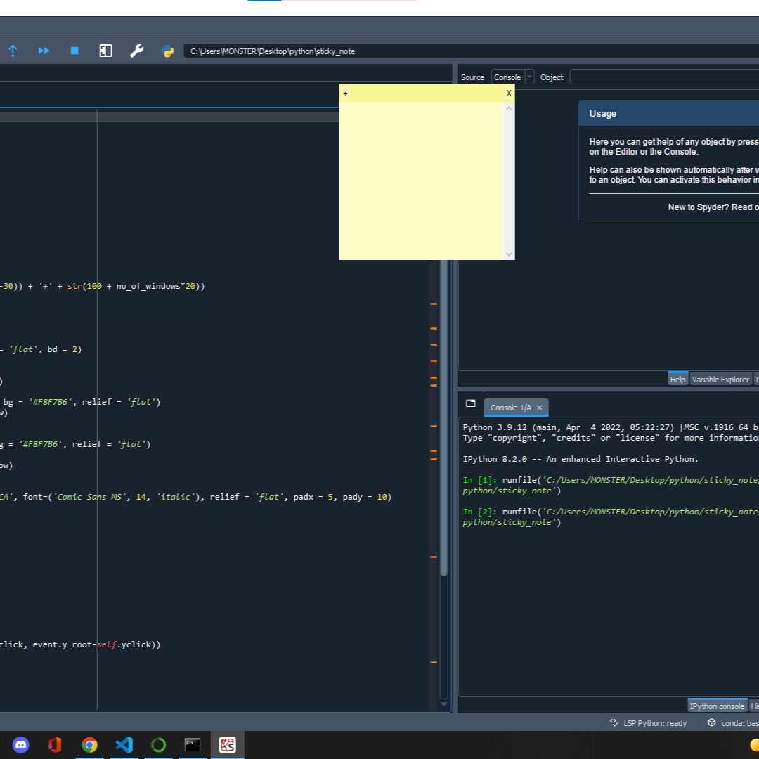759x759 pixels.
Task: Open the PYTHONPATH manager Python icon
Action: [167, 51]
